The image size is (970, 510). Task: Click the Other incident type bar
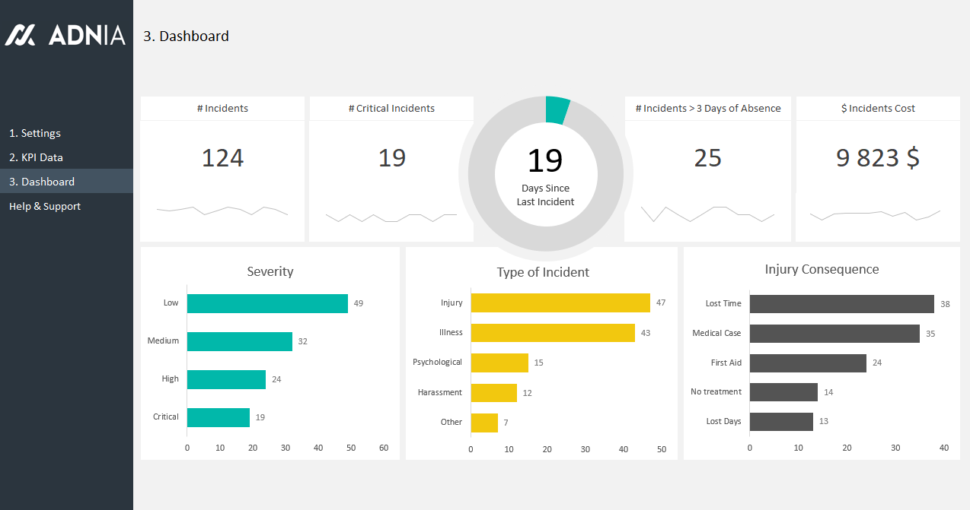click(x=484, y=423)
